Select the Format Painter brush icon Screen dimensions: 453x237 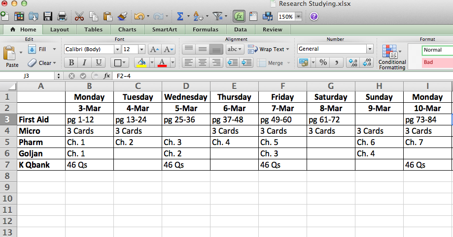tap(122, 16)
